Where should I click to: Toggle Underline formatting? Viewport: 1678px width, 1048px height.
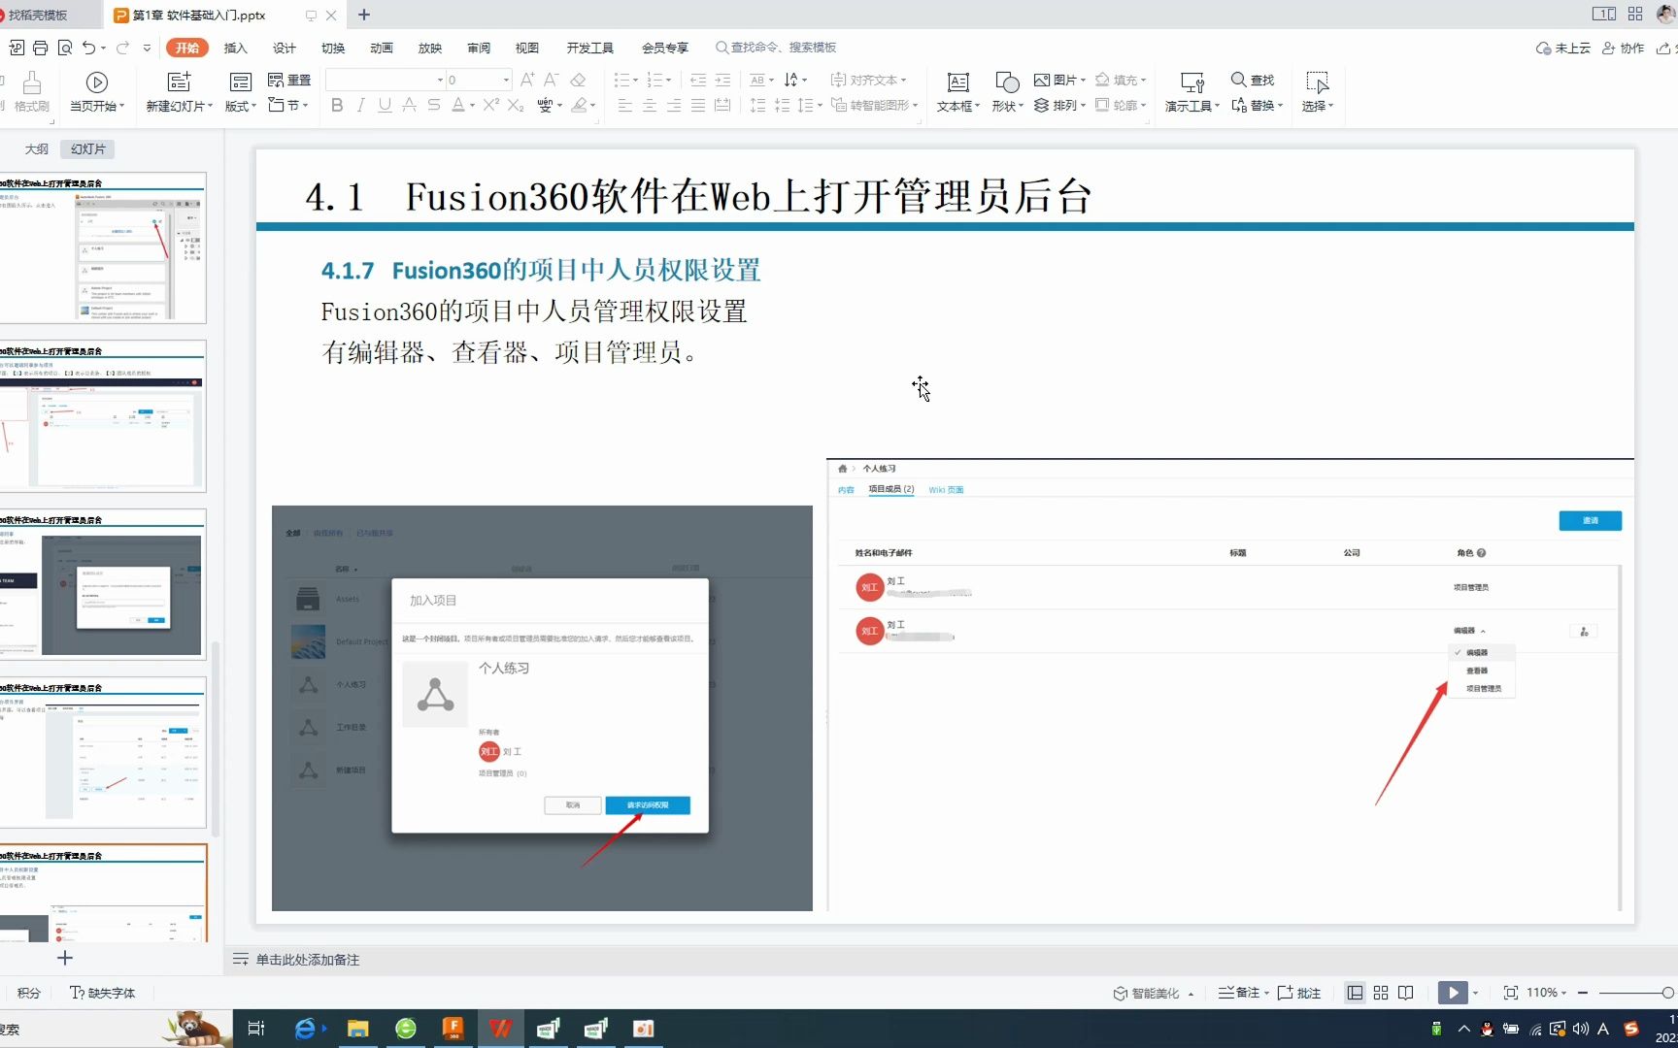385,105
